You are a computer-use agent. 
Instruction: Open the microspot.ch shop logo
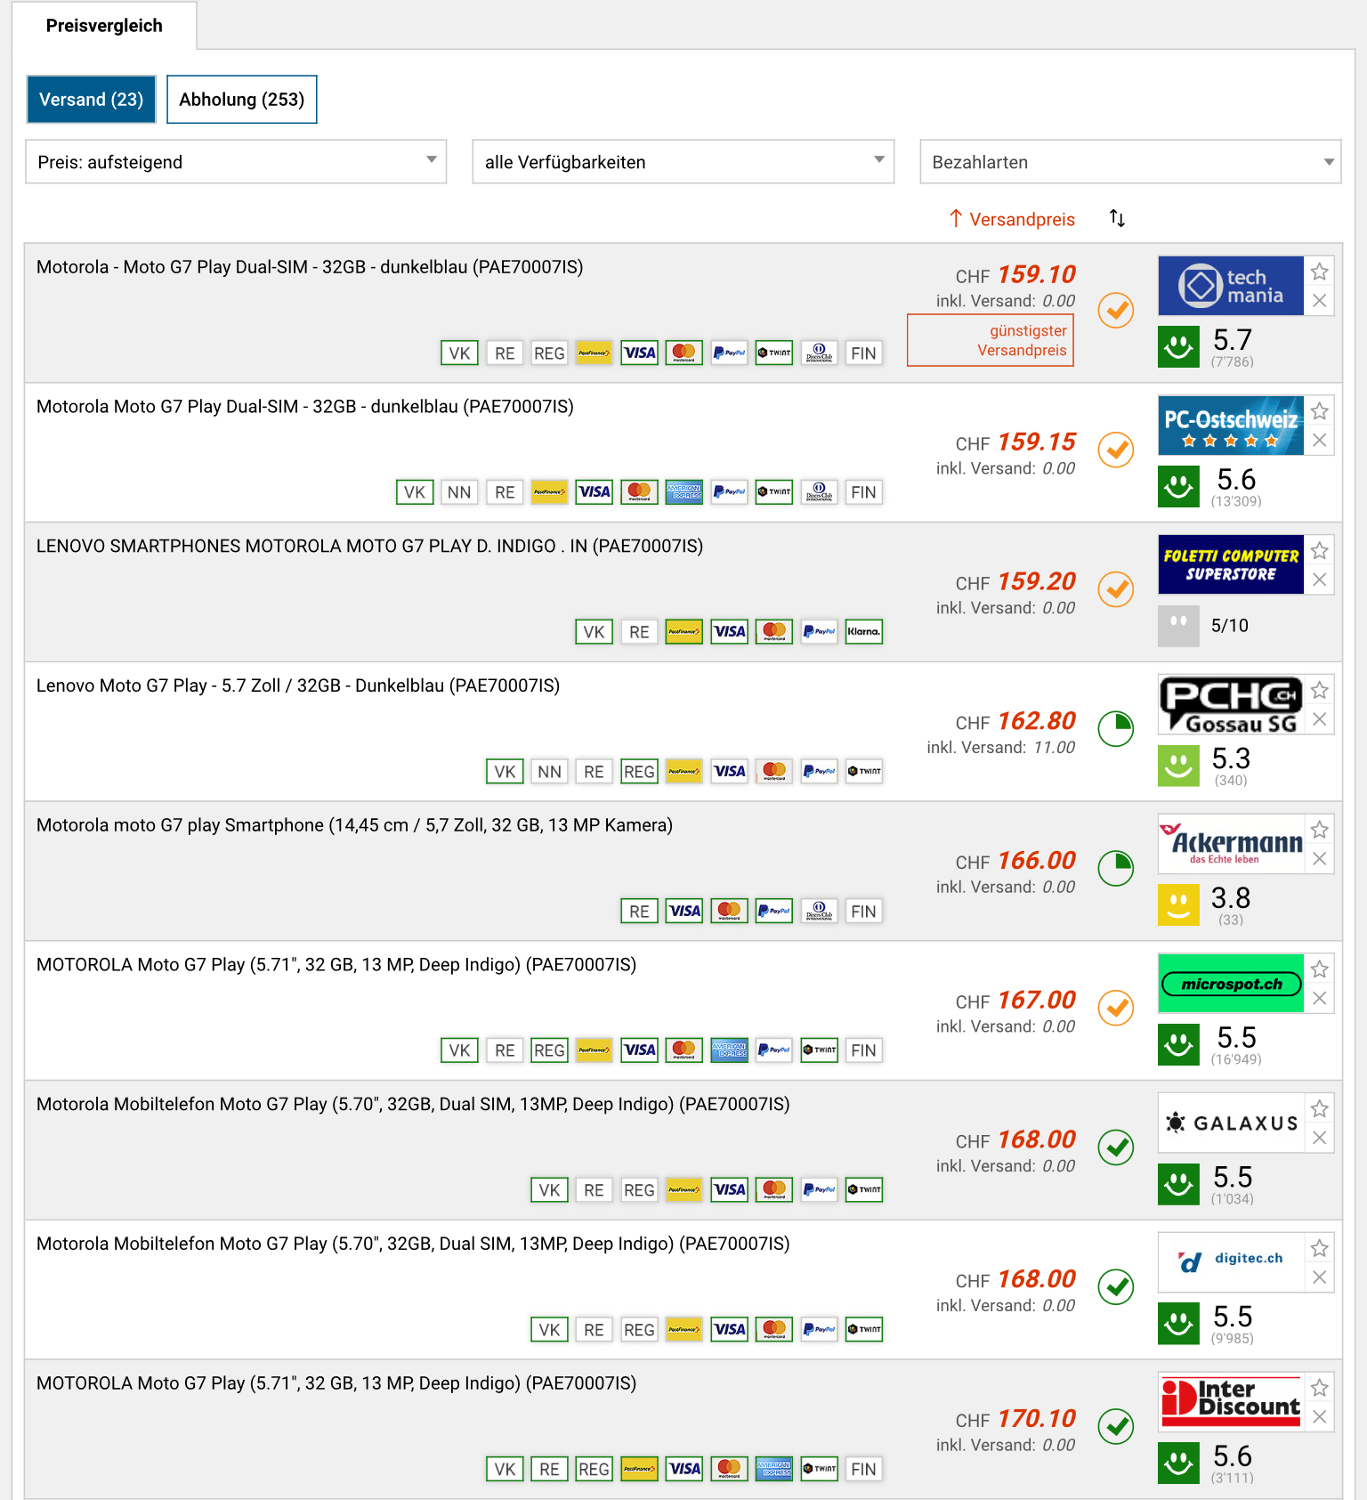pyautogui.click(x=1231, y=984)
